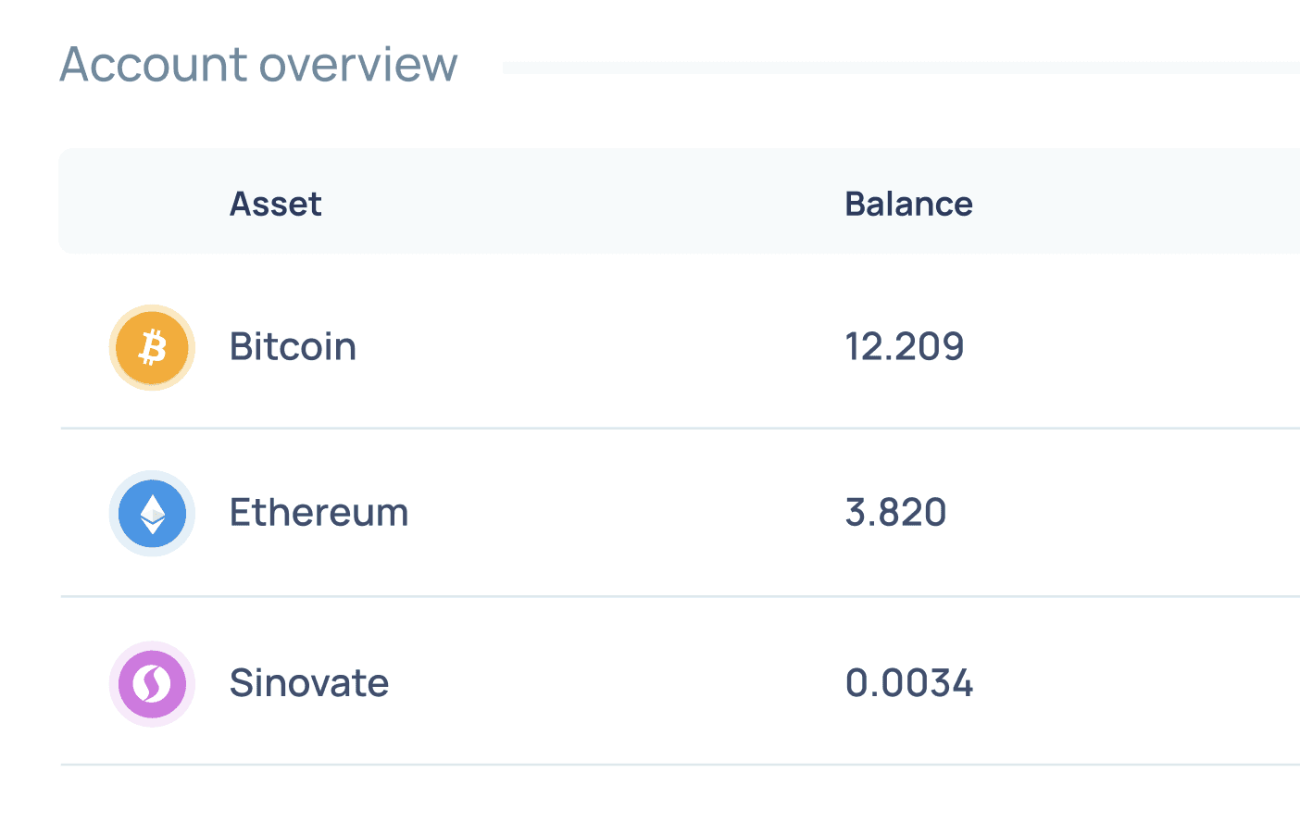Click the orange Bitcoin coin icon

[x=152, y=347]
